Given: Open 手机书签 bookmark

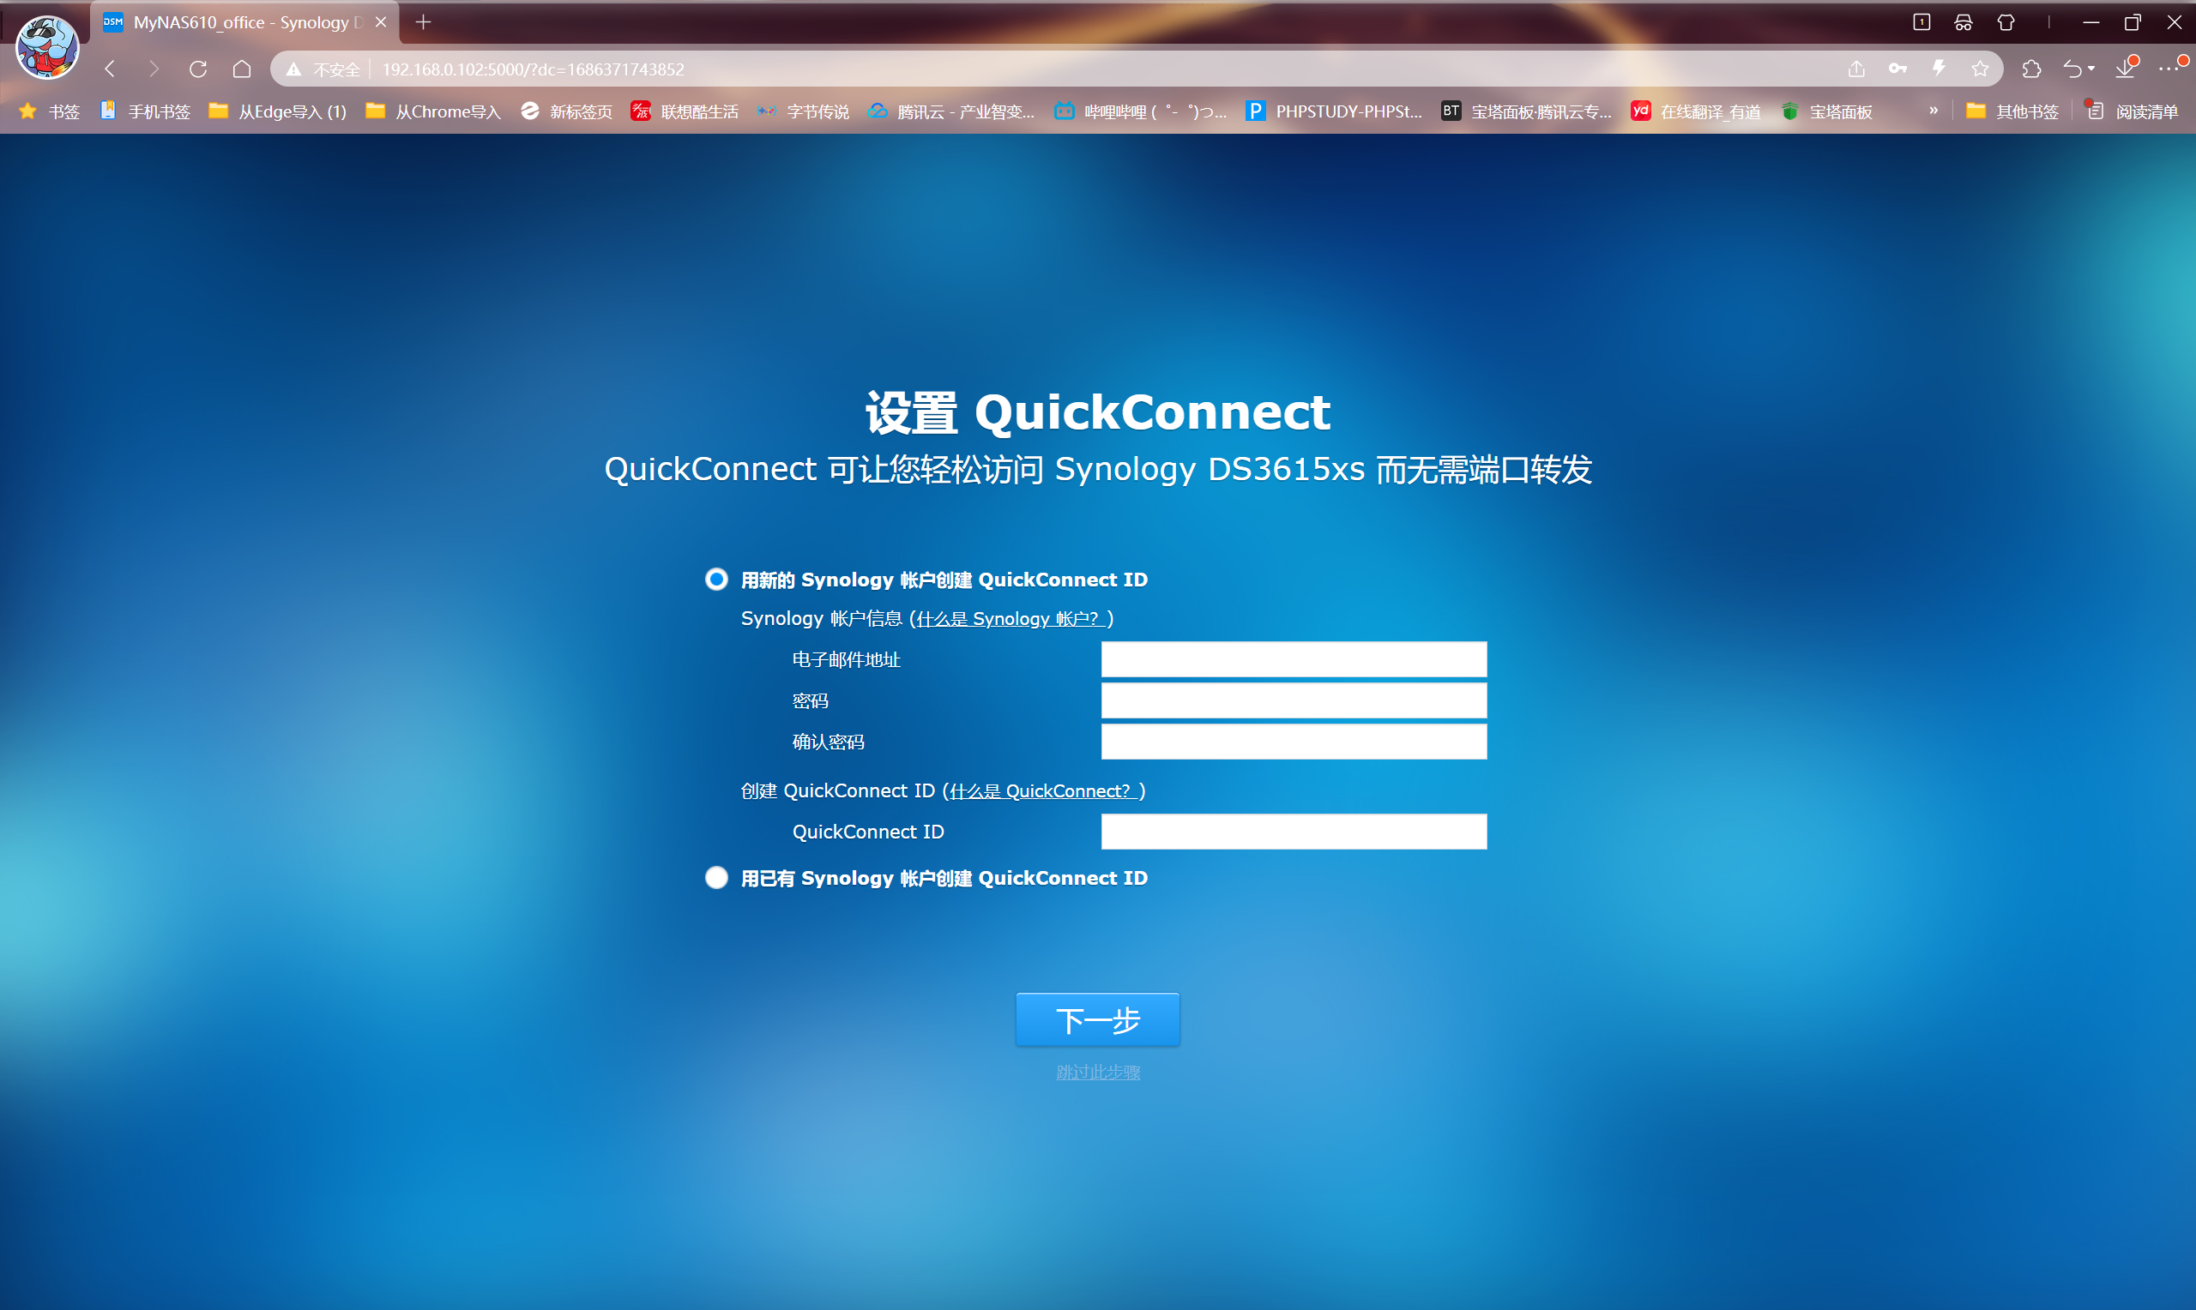Looking at the screenshot, I should (145, 111).
